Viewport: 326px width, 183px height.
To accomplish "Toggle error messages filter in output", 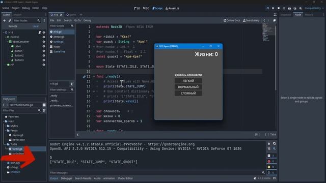I will [x=271, y=161].
